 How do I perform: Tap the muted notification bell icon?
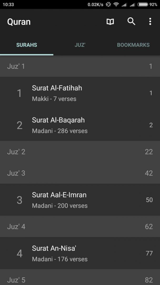[x=108, y=4]
